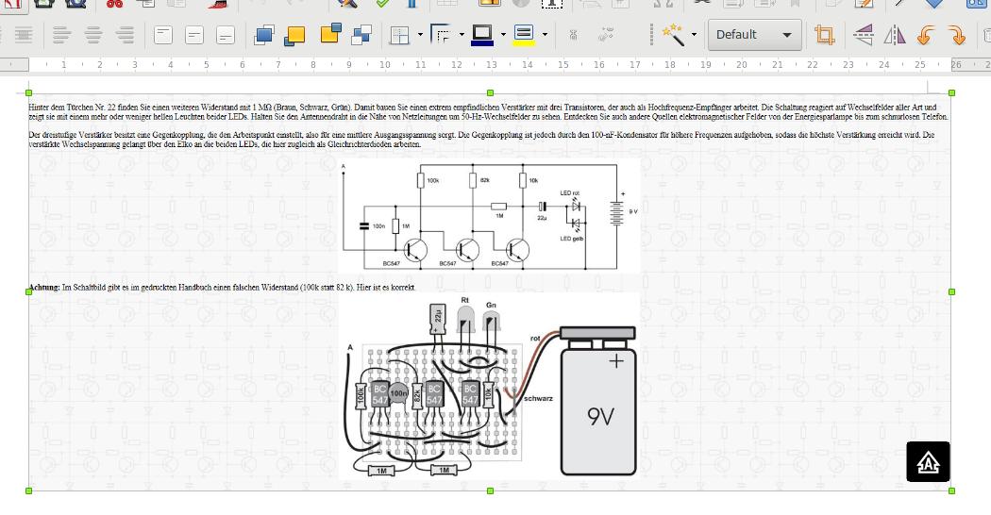Screen dimensions: 991x515
Task: Click the text 'Hinter dem Türchen Nr. 22'
Action: 72,108
